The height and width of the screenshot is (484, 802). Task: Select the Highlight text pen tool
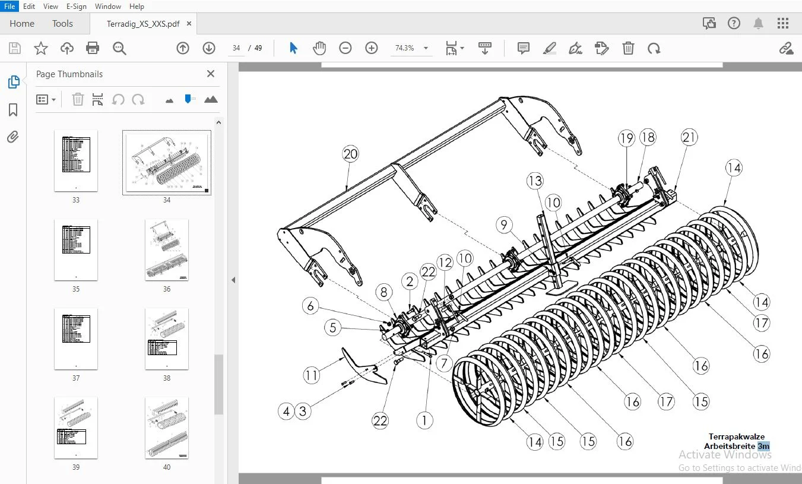[550, 48]
